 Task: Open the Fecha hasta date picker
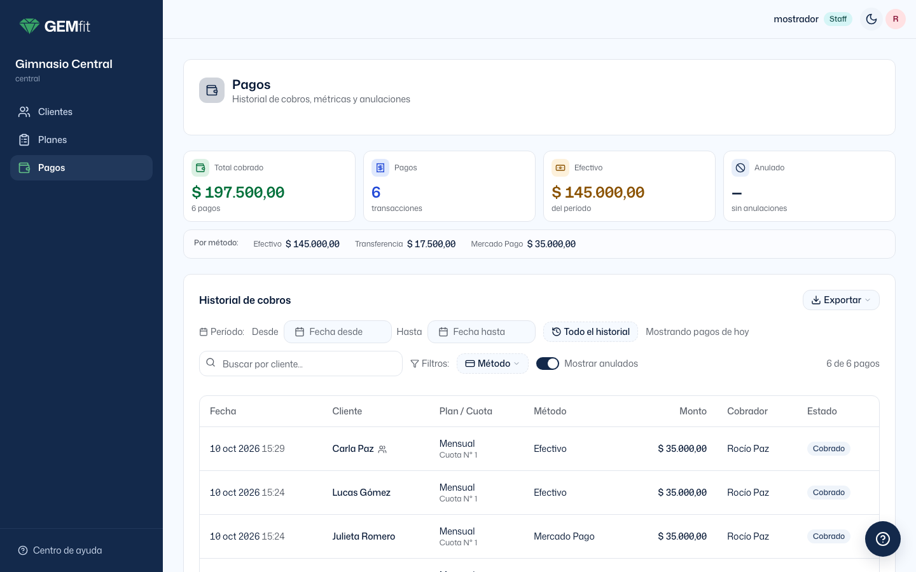click(482, 332)
